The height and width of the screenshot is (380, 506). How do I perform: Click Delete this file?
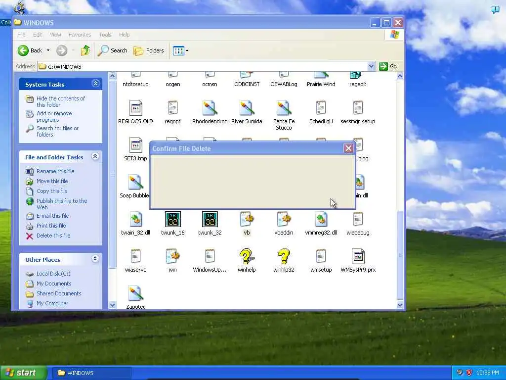click(53, 236)
